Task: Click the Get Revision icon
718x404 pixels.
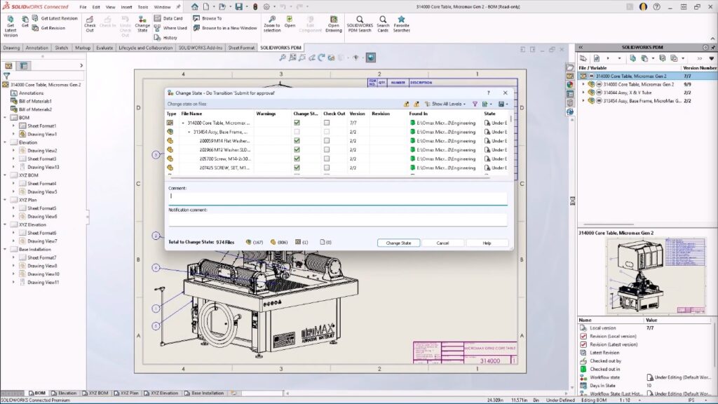Action: tap(48, 28)
